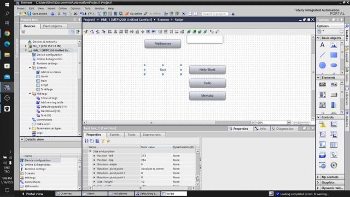Screen dimensions: 350x197
Task: Open TIA Portal in Windows taskbar
Action: coord(7,87)
